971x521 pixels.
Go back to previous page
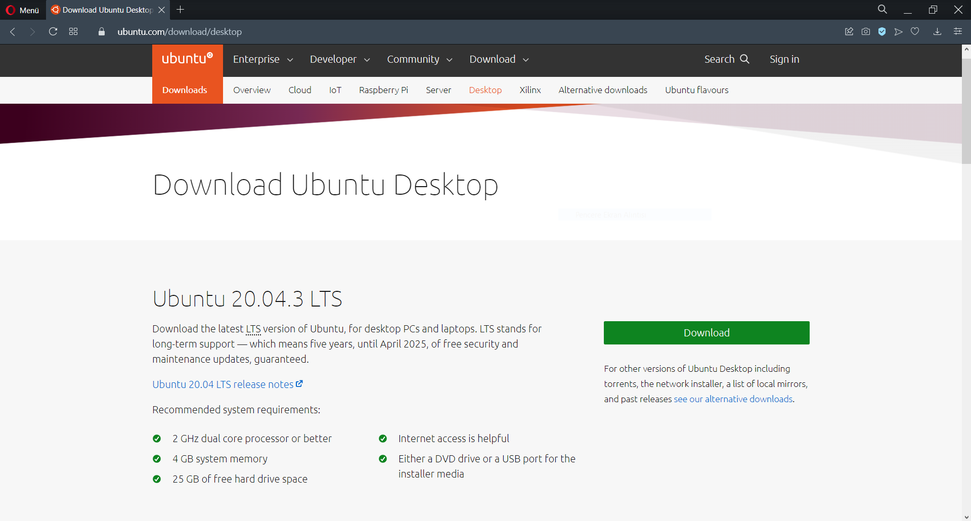click(x=13, y=32)
